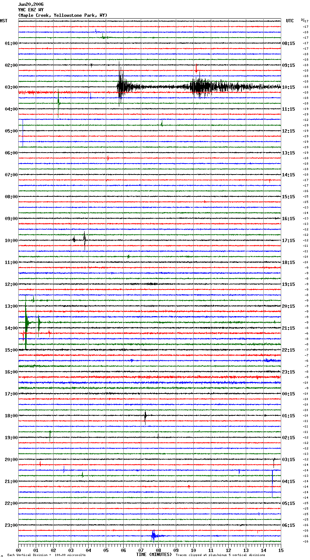Click the 10:15 UTC row label
Screen dimensions: 310x560
288,87
